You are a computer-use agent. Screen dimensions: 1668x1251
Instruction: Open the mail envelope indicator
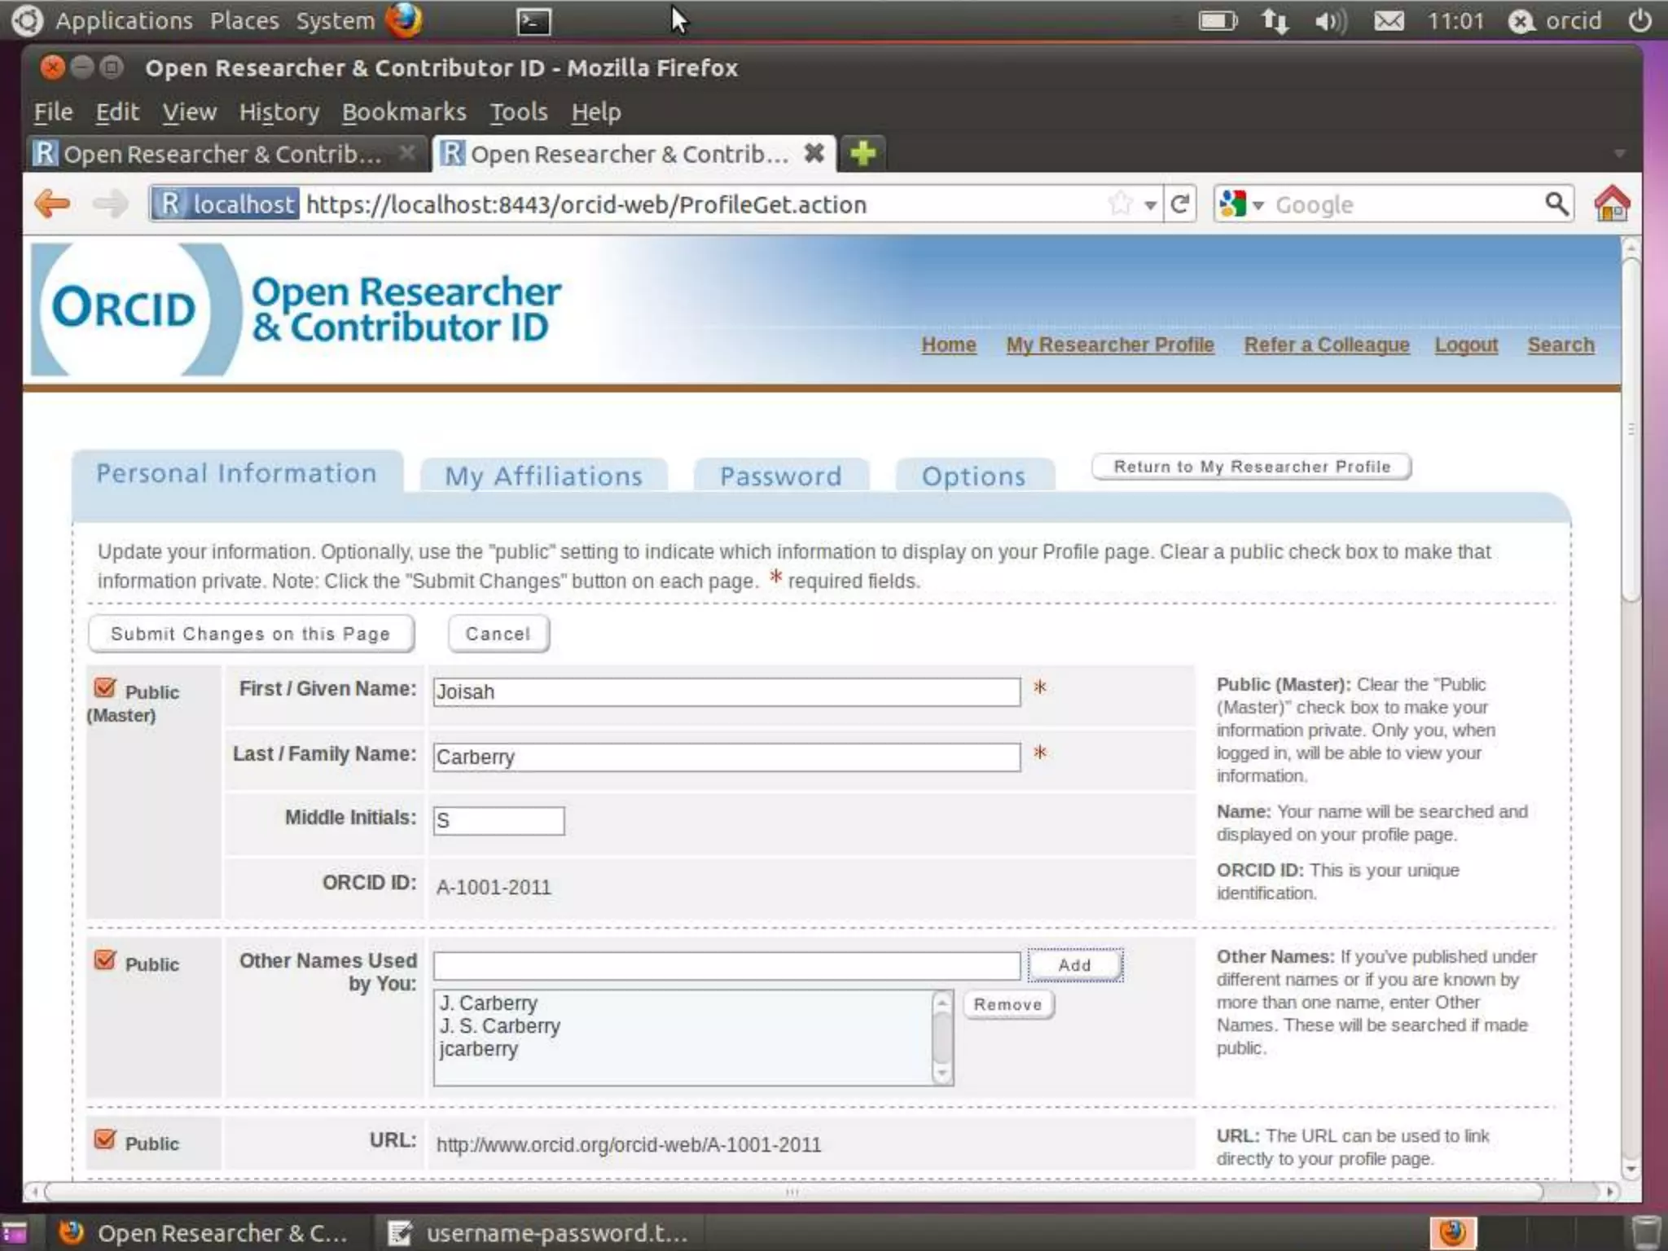tap(1389, 21)
